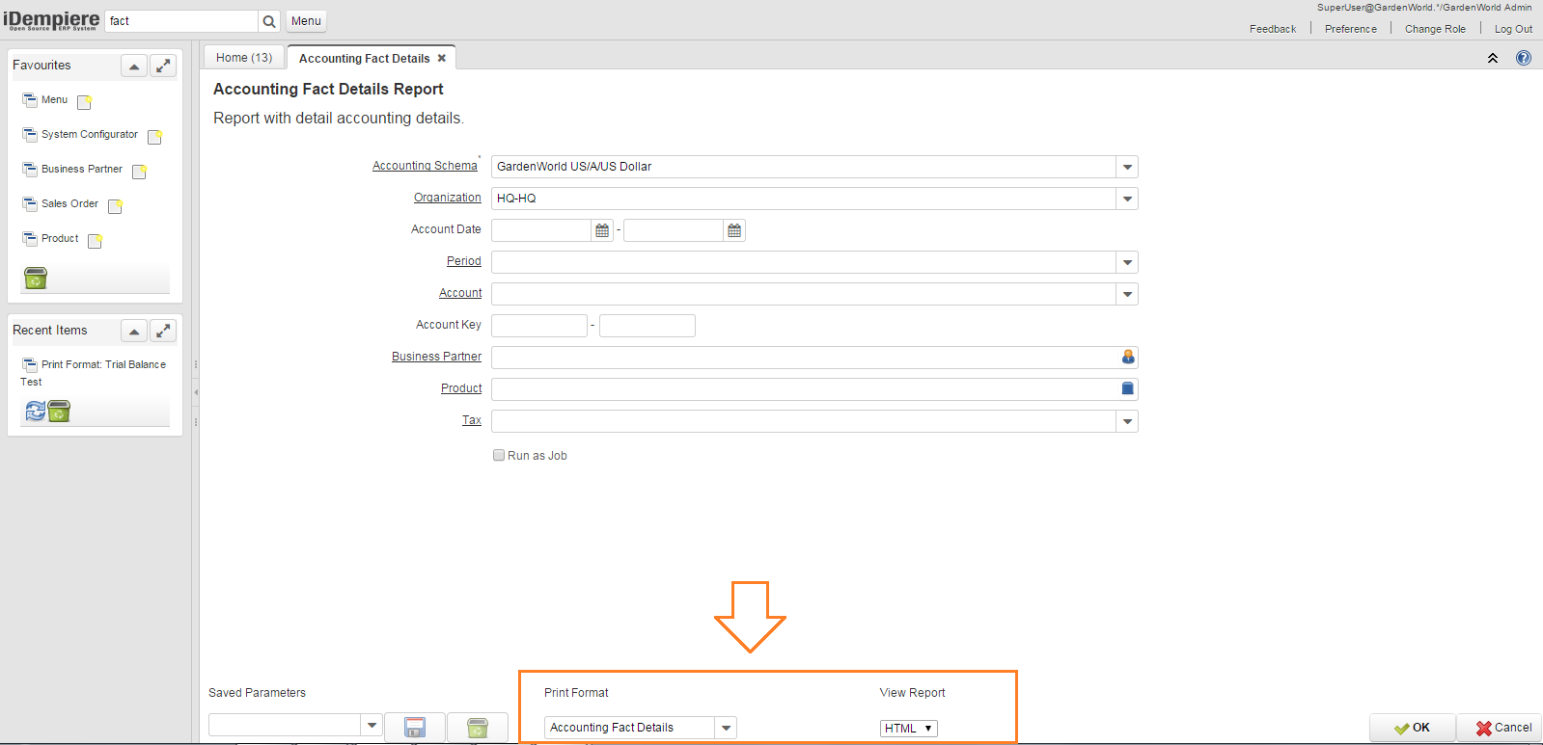1543x745 pixels.
Task: Open calendar for Account Date start
Action: tap(602, 230)
